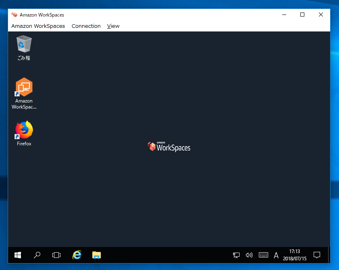
Task: Show the touch keyboard from the tray
Action: (x=263, y=255)
